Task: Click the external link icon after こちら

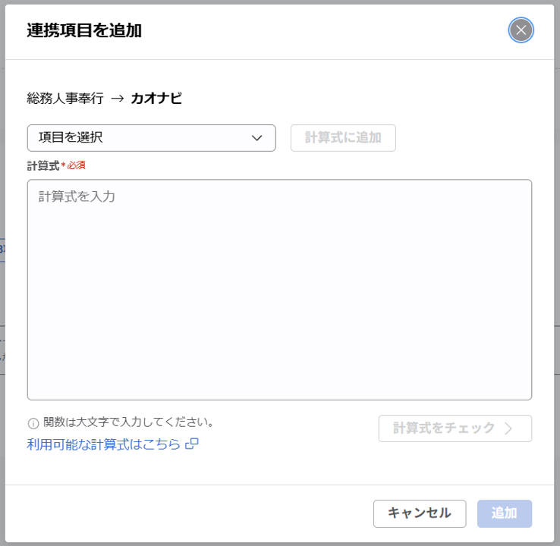Action: (x=192, y=444)
